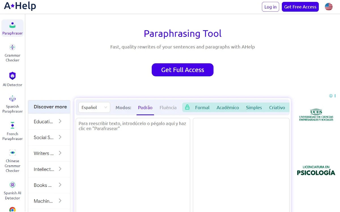The width and height of the screenshot is (340, 212).
Task: Expand the Educati... category chevron
Action: tap(60, 121)
